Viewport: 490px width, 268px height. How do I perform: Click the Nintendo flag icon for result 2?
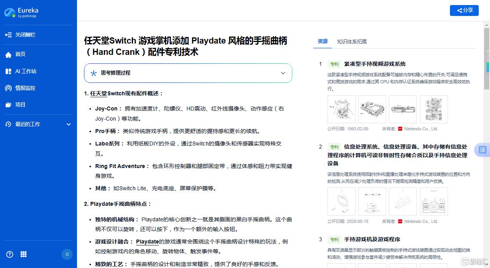pos(400,221)
